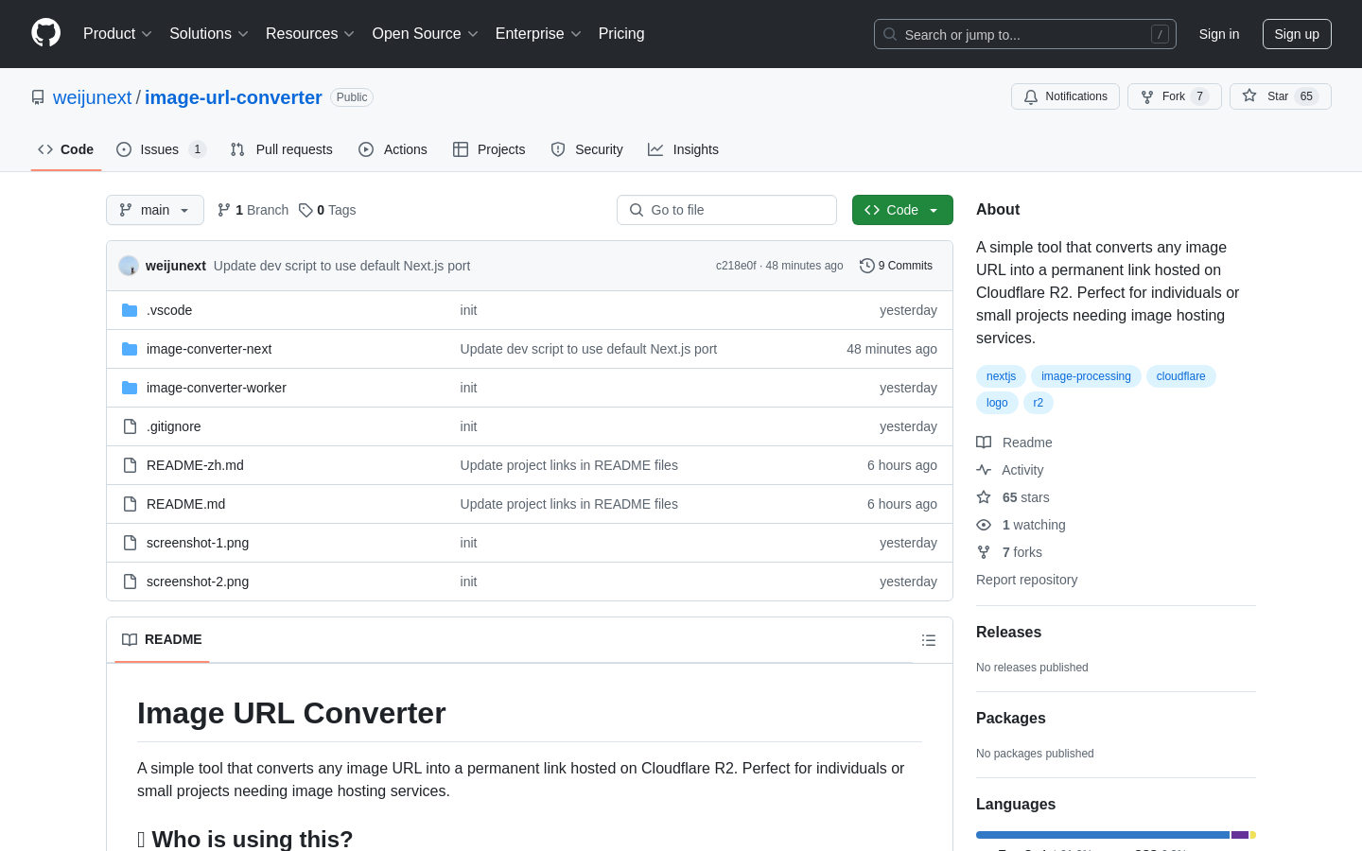This screenshot has height=851, width=1362.
Task: Open the c218e0f commit hash link
Action: 736,266
